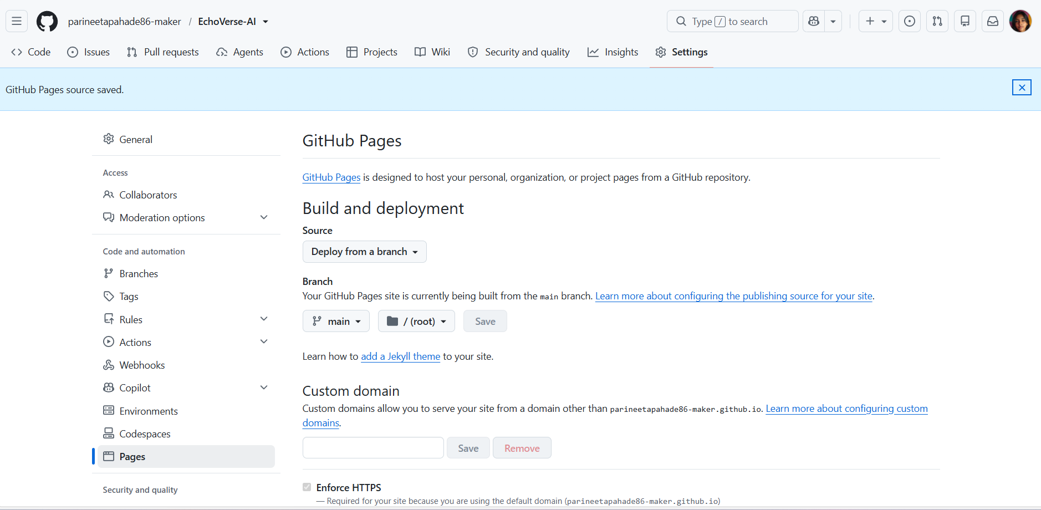1041x510 pixels.
Task: Click the Moderation options comment icon
Action: [109, 217]
